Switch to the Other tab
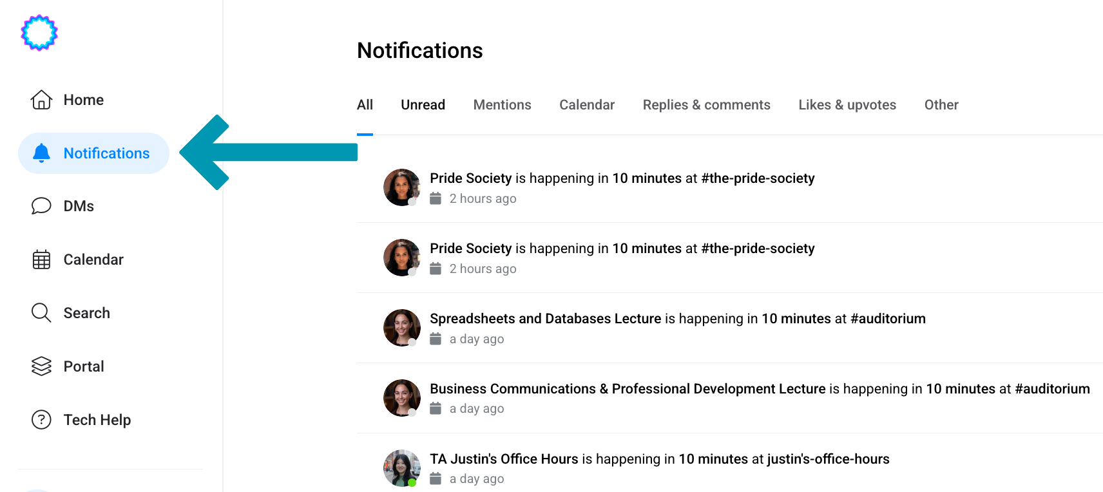 [941, 105]
